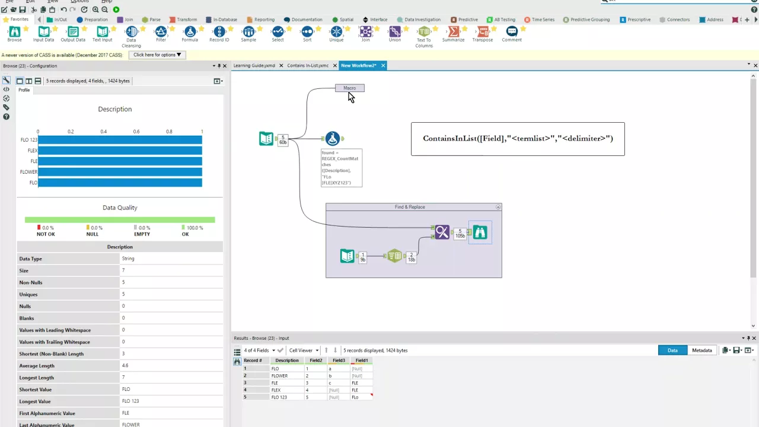759x427 pixels.
Task: Click the Description column header
Action: click(x=287, y=361)
